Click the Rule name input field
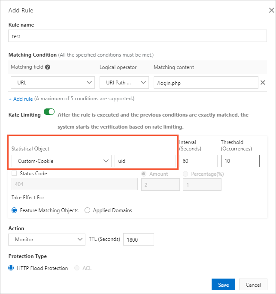Viewport: 276px width, 294px height. click(x=137, y=36)
